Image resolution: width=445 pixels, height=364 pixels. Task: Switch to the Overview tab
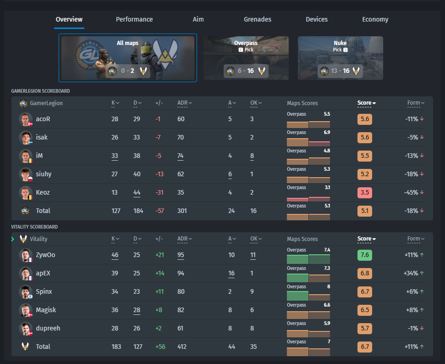[69, 19]
